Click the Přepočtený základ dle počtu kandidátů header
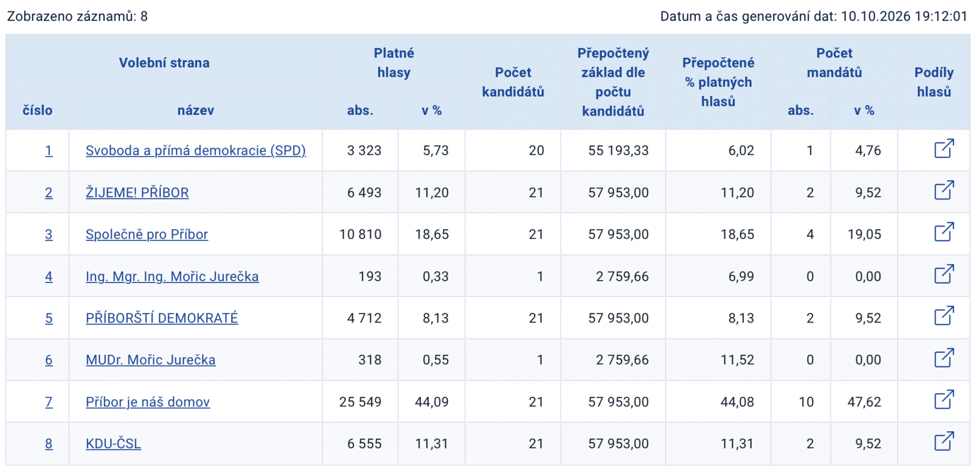The image size is (973, 472). point(613,82)
